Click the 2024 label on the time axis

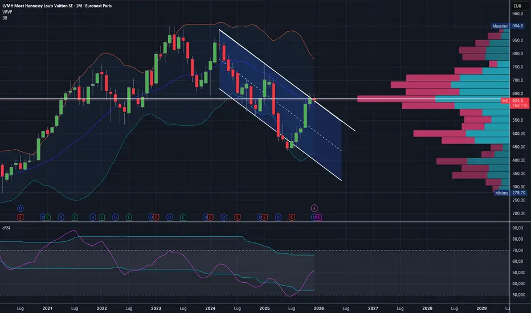[210, 308]
